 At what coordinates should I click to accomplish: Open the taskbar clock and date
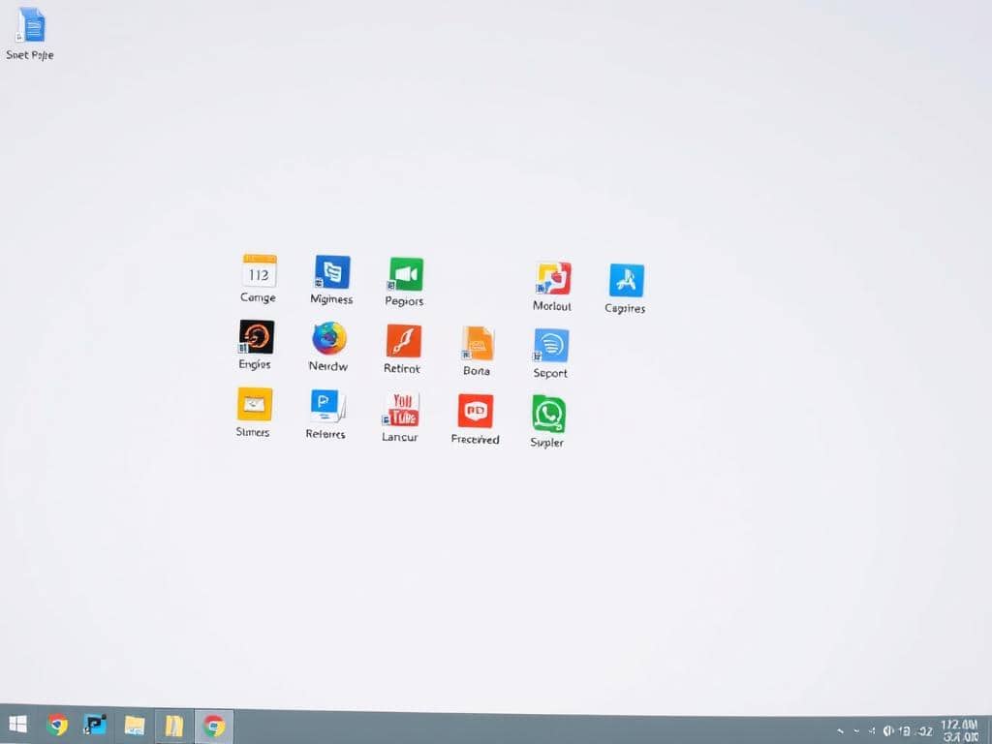(x=959, y=730)
